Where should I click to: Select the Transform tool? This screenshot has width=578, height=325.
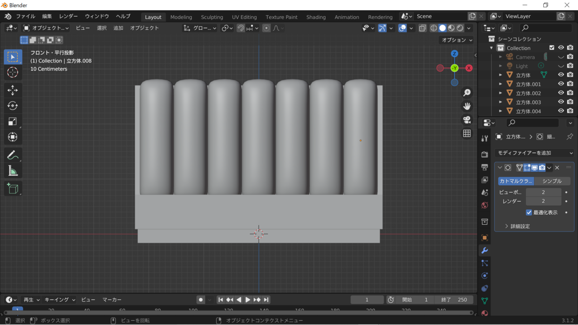click(x=13, y=137)
